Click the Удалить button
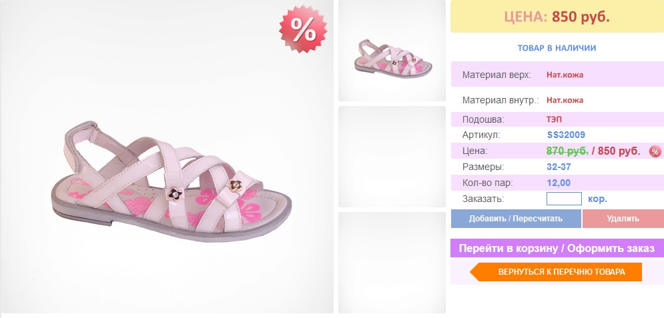Viewport: 664px width, 318px height. tap(623, 219)
